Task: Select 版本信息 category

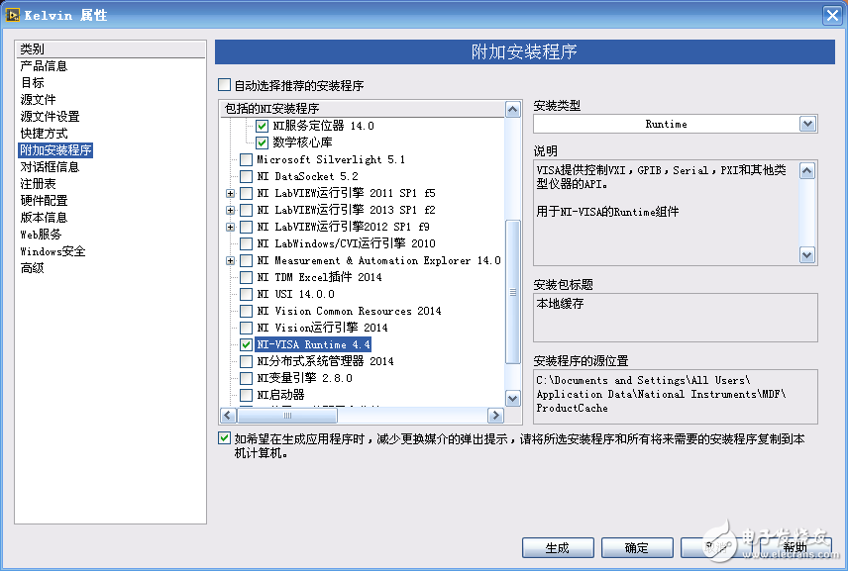Action: [x=44, y=217]
